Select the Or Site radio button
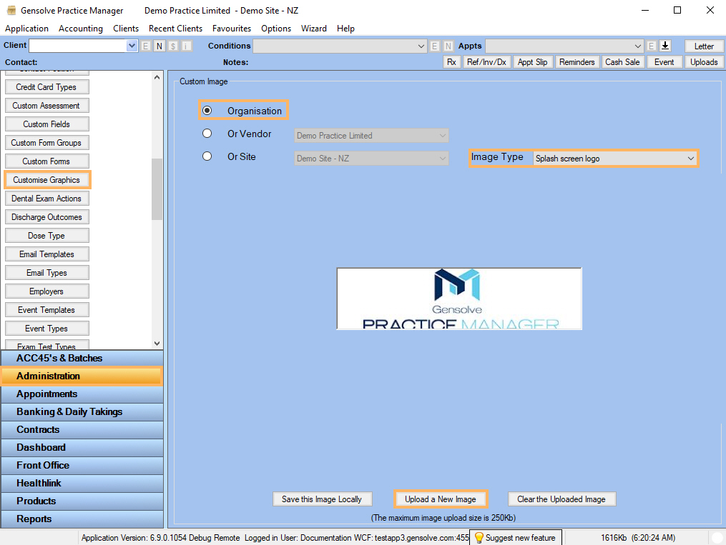The image size is (726, 545). coord(207,156)
